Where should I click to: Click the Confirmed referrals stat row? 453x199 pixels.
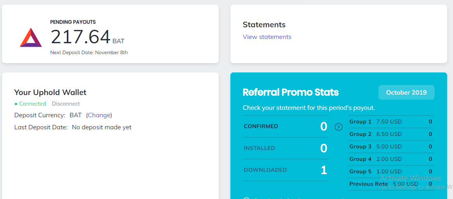click(285, 127)
